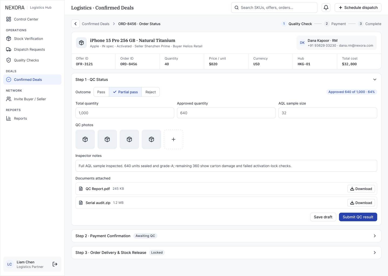Screen dimensions: 388x276
Task: Click the Control Center grid icon
Action: (9, 19)
